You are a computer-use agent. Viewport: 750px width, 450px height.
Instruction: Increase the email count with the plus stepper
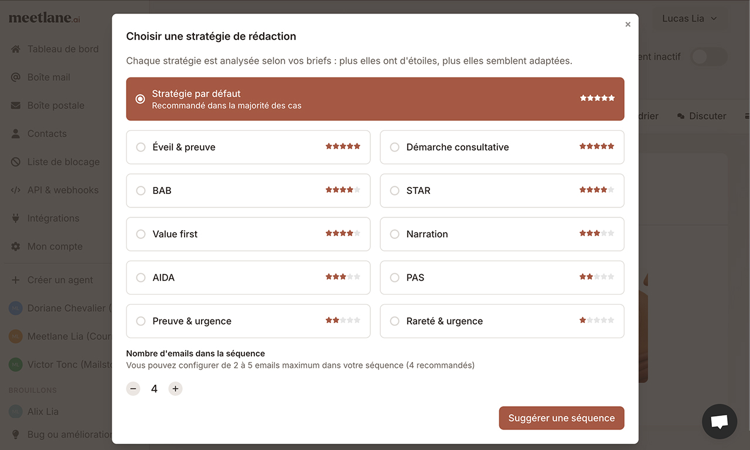tap(175, 388)
